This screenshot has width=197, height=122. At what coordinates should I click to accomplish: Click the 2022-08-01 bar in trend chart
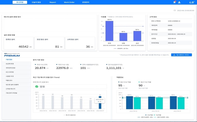coord(43,102)
